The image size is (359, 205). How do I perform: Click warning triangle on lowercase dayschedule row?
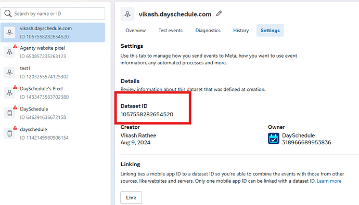click(x=15, y=128)
